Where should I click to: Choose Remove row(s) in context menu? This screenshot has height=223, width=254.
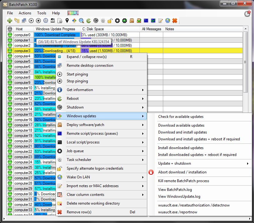pos(101,212)
